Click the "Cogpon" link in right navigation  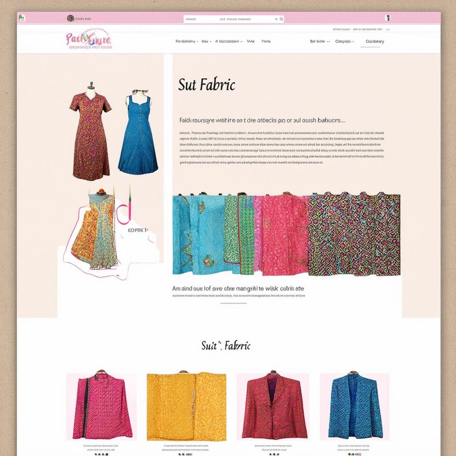click(343, 41)
